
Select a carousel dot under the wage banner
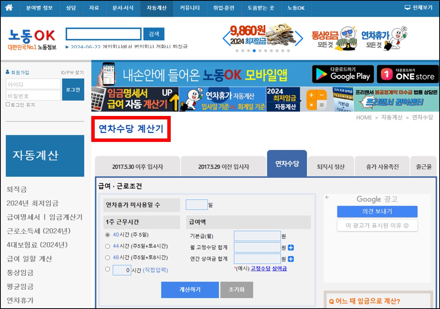coord(254,51)
